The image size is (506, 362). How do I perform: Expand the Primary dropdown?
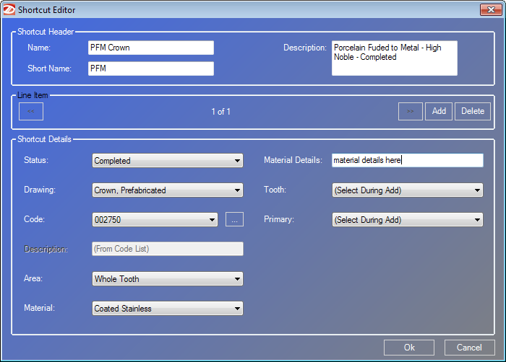[x=407, y=220]
